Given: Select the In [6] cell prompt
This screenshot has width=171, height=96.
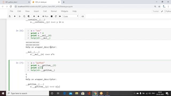Looking at the screenshot, I should [x=20, y=31].
